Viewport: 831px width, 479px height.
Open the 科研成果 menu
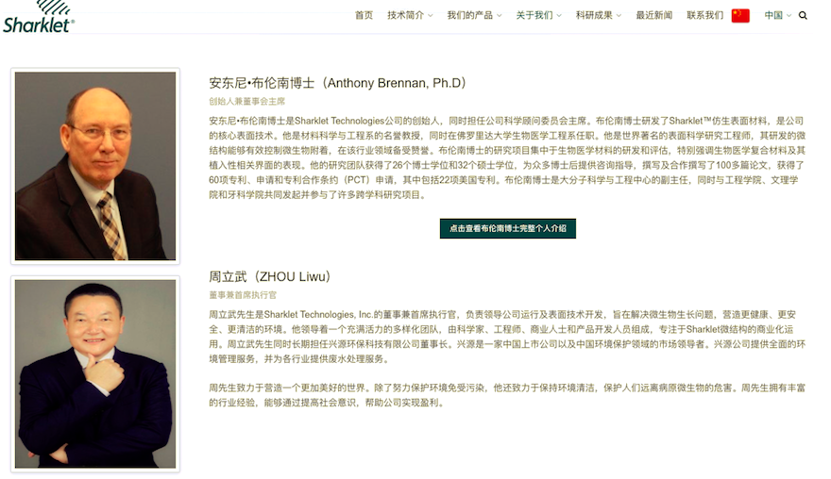coord(594,15)
